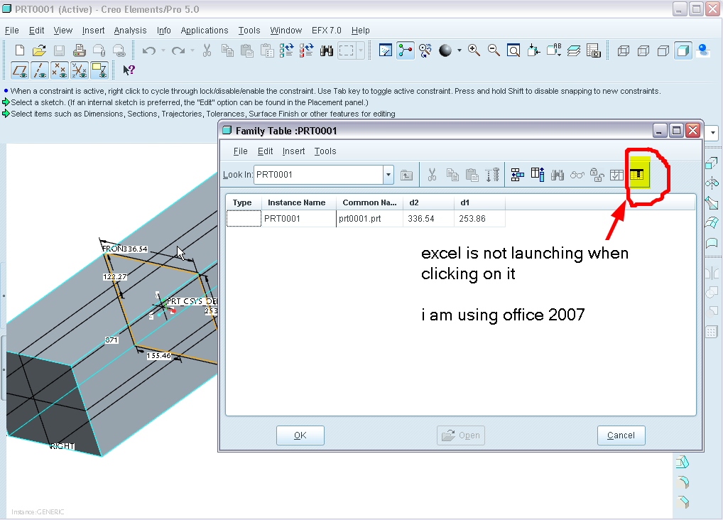This screenshot has width=723, height=520.
Task: Open the redo history dropdown arrow
Action: coord(192,50)
